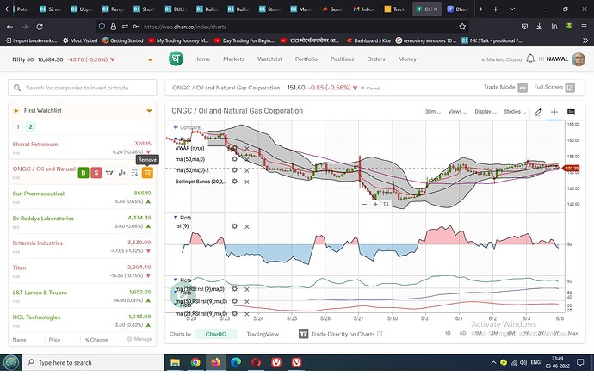The height and width of the screenshot is (388, 594).
Task: Reload the page in Firefox
Action: click(40, 27)
